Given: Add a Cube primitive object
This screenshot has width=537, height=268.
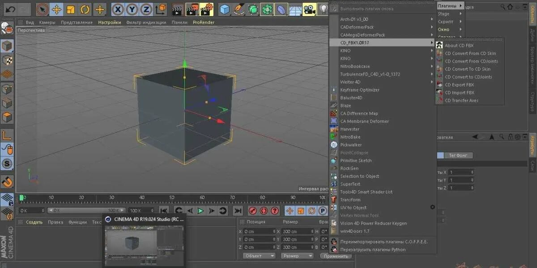Looking at the screenshot, I should [x=225, y=9].
